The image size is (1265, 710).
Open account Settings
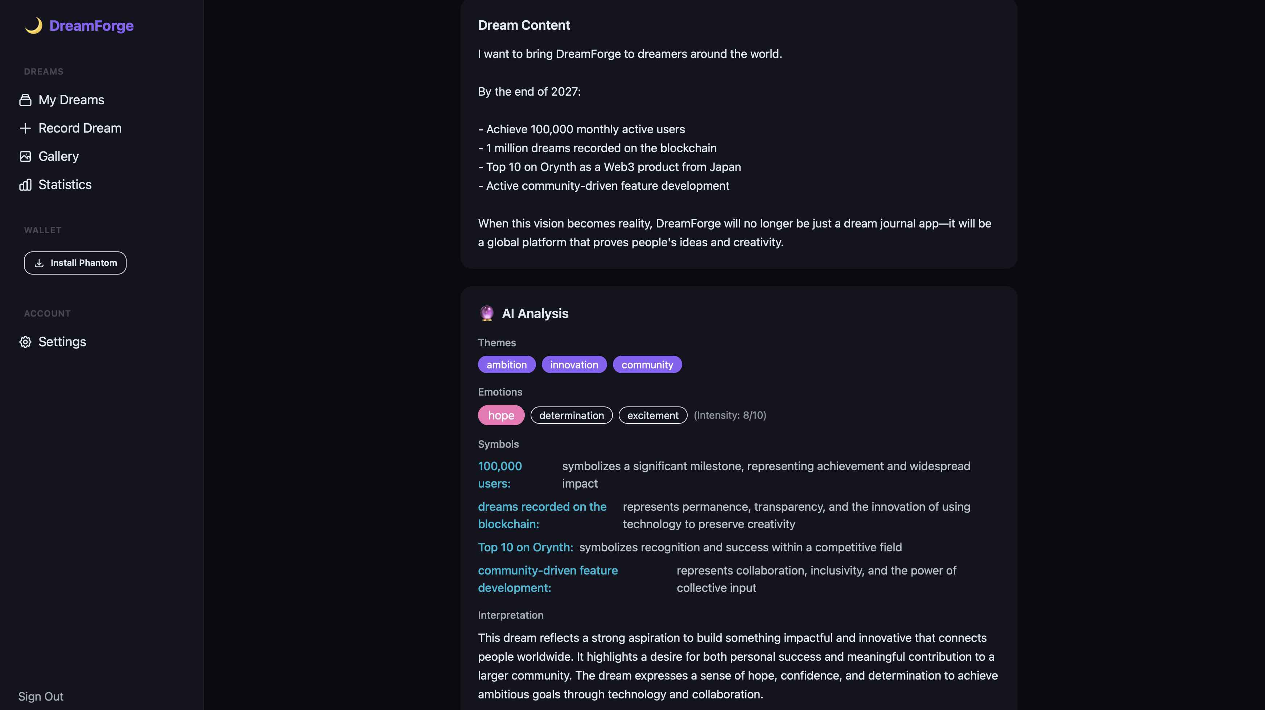[62, 342]
